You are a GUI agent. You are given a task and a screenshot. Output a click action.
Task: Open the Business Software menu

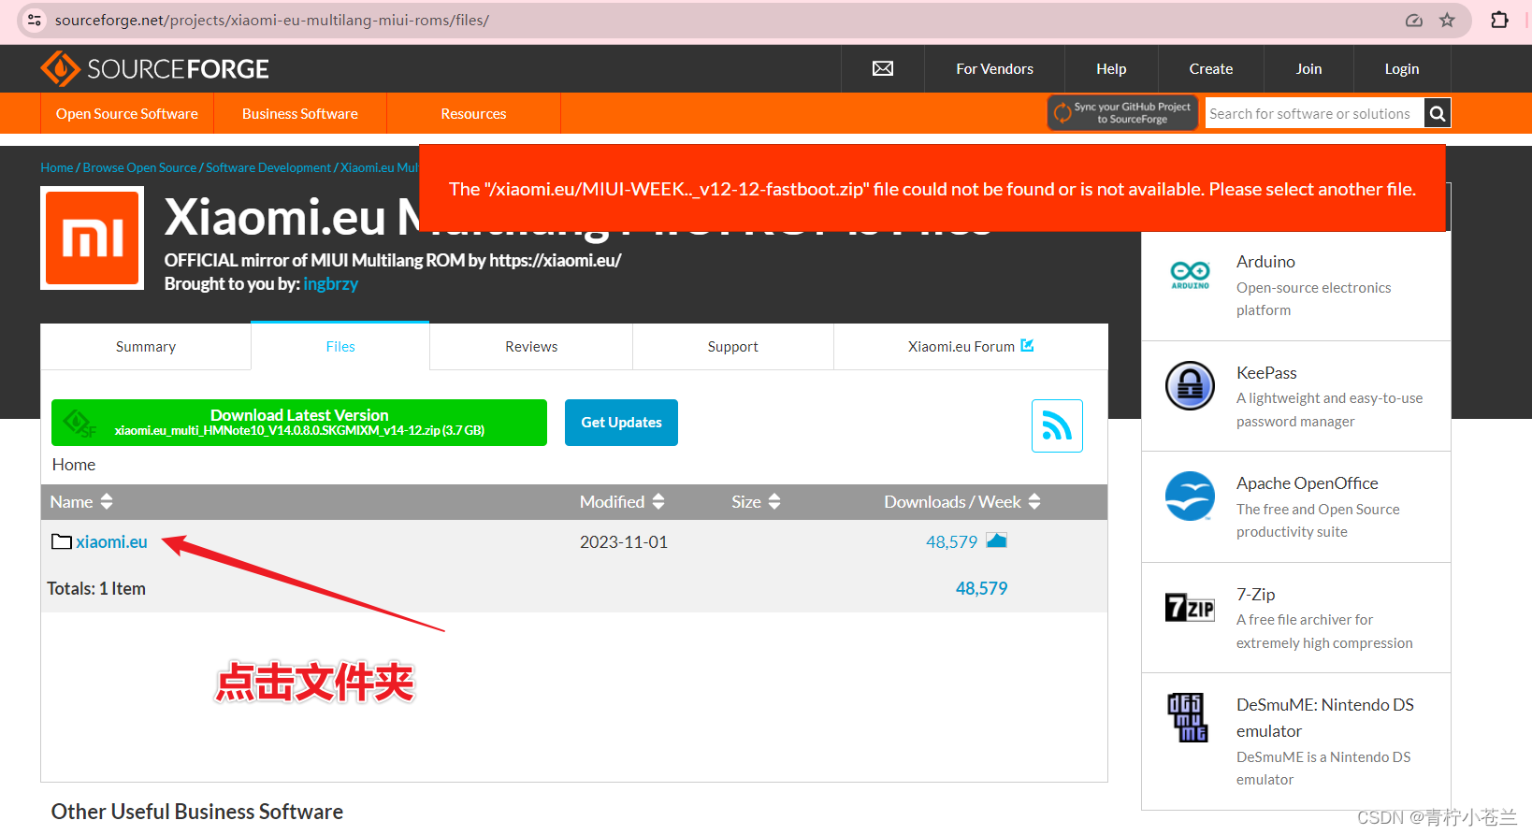coord(300,113)
